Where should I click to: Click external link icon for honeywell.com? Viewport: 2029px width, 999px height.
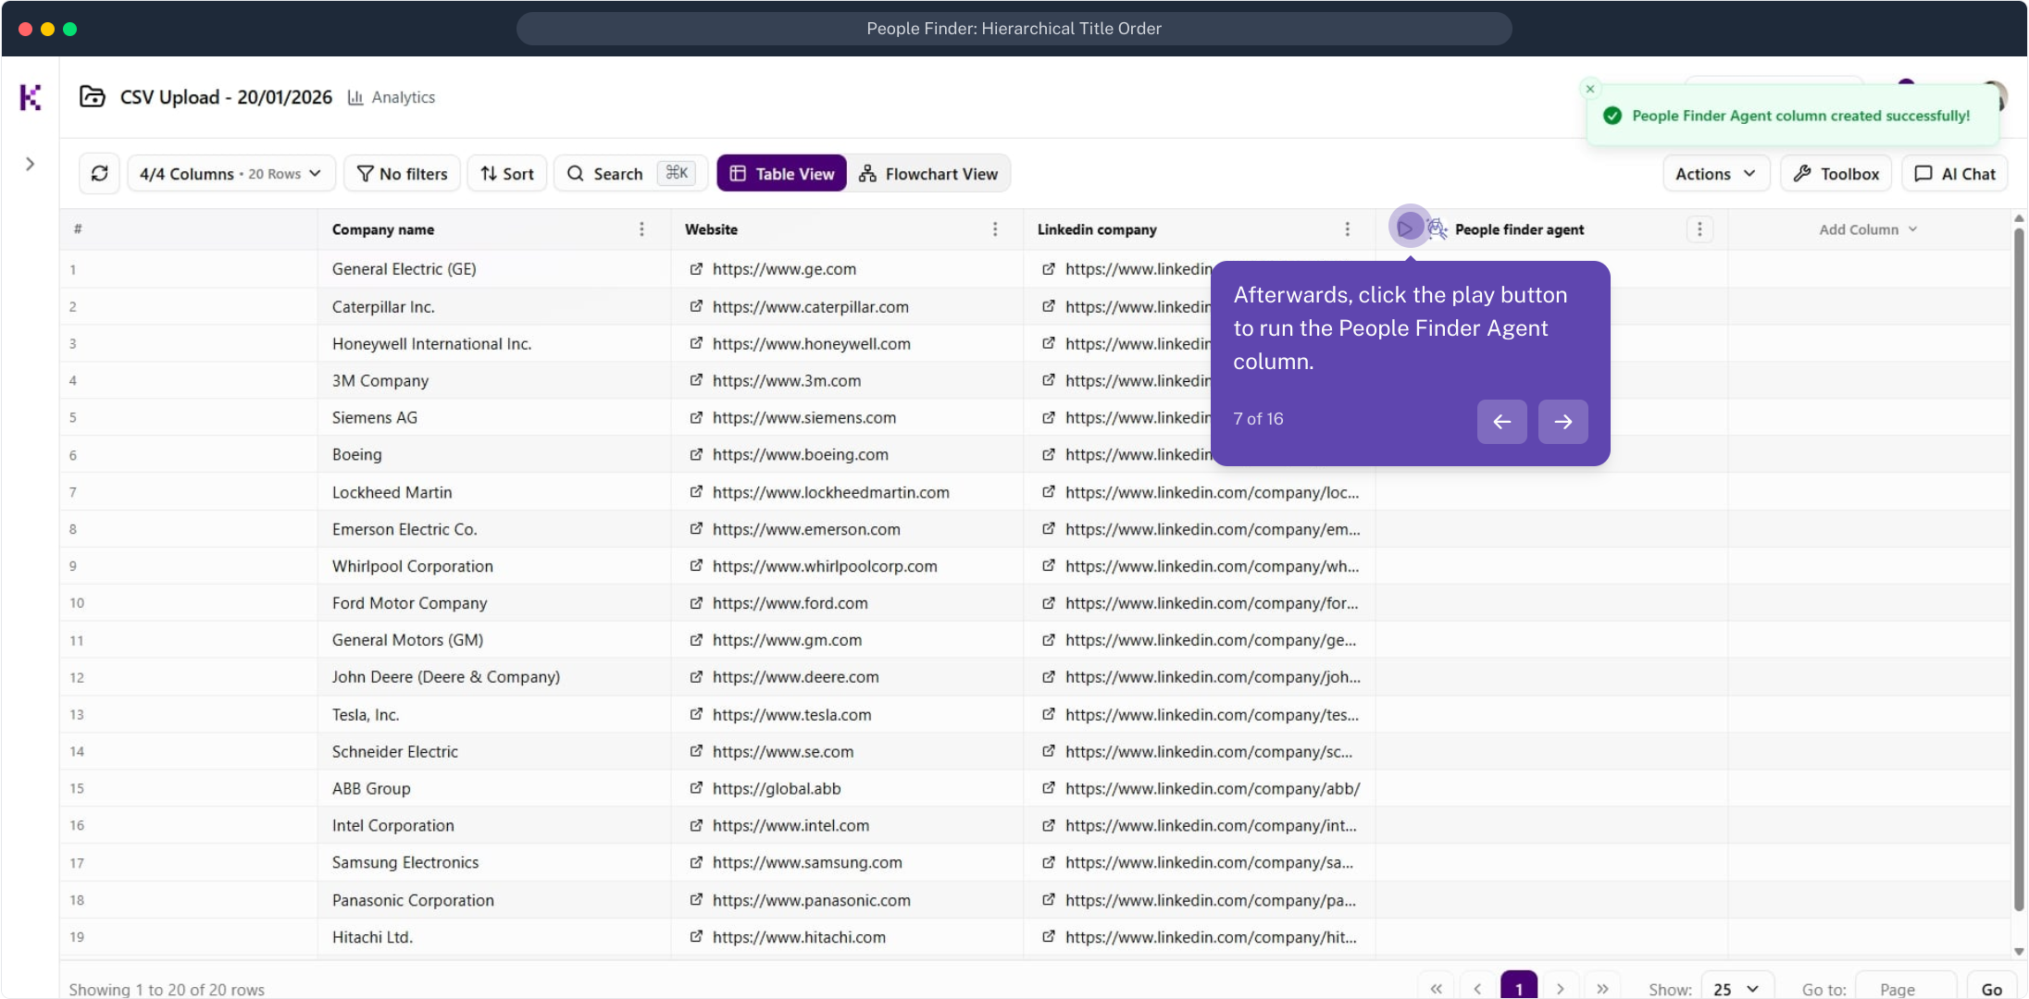pos(696,343)
